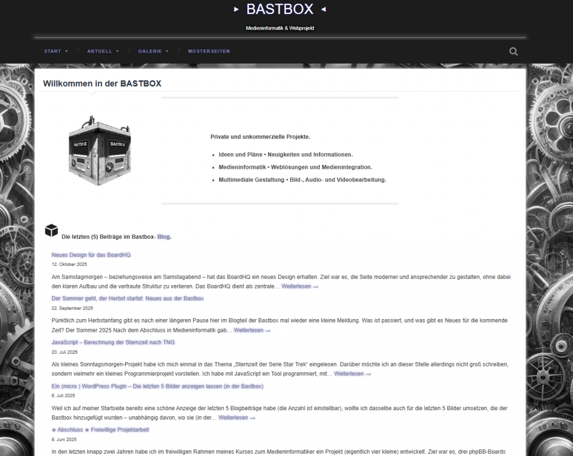Click Weiterlesen under BoardHQ design post

tap(299, 287)
